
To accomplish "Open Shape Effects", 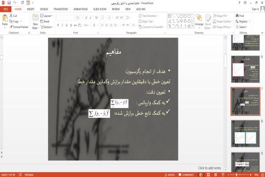I will coord(222,27).
